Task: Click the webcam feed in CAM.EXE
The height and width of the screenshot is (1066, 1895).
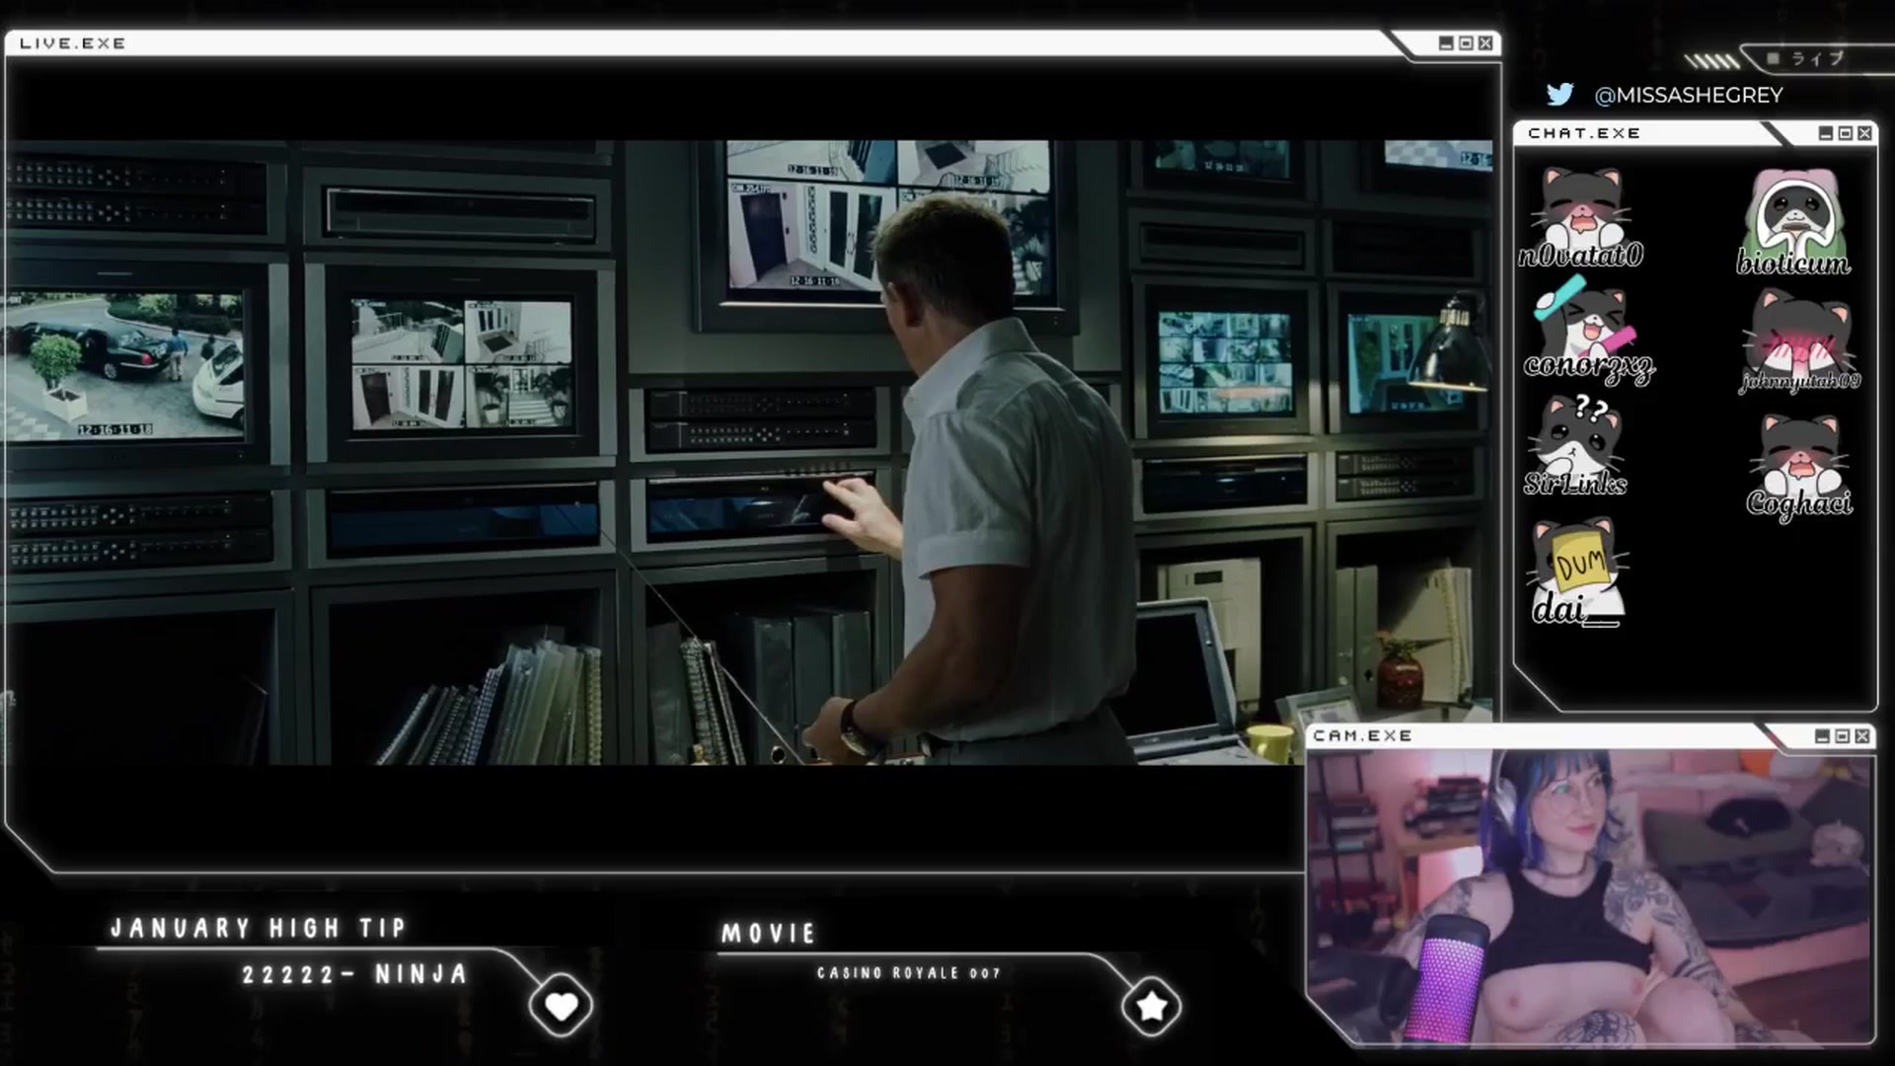Action: point(1589,896)
